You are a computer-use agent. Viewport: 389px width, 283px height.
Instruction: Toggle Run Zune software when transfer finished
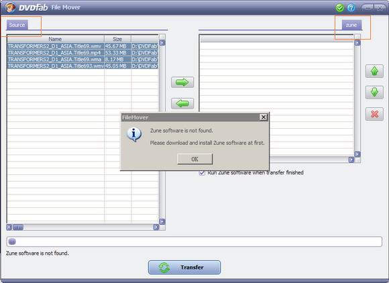(x=202, y=172)
